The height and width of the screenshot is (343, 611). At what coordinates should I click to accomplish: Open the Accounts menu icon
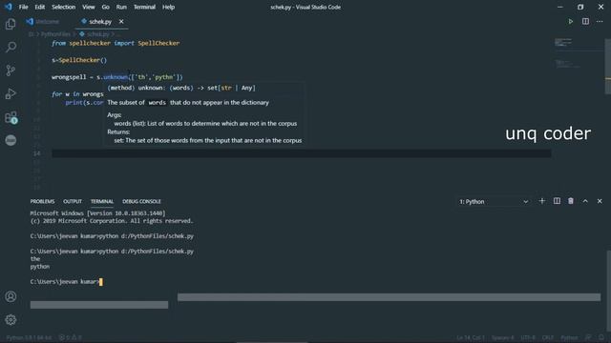point(11,296)
